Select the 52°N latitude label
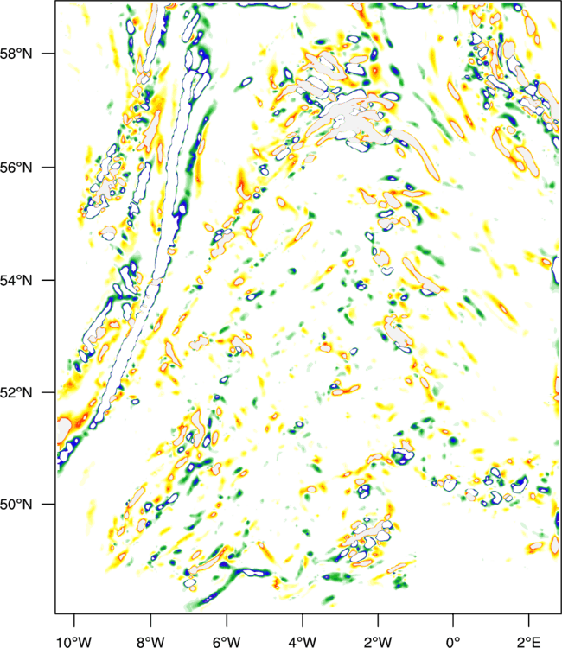This screenshot has width=562, height=648. tap(16, 392)
